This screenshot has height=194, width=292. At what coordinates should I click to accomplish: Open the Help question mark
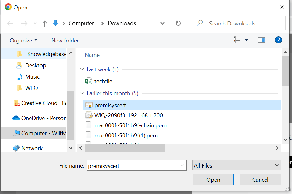pyautogui.click(x=278, y=40)
